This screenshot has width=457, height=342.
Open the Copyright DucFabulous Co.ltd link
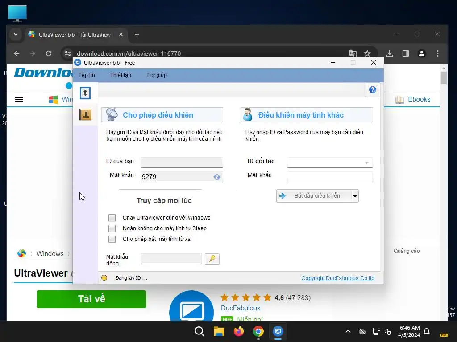338,278
